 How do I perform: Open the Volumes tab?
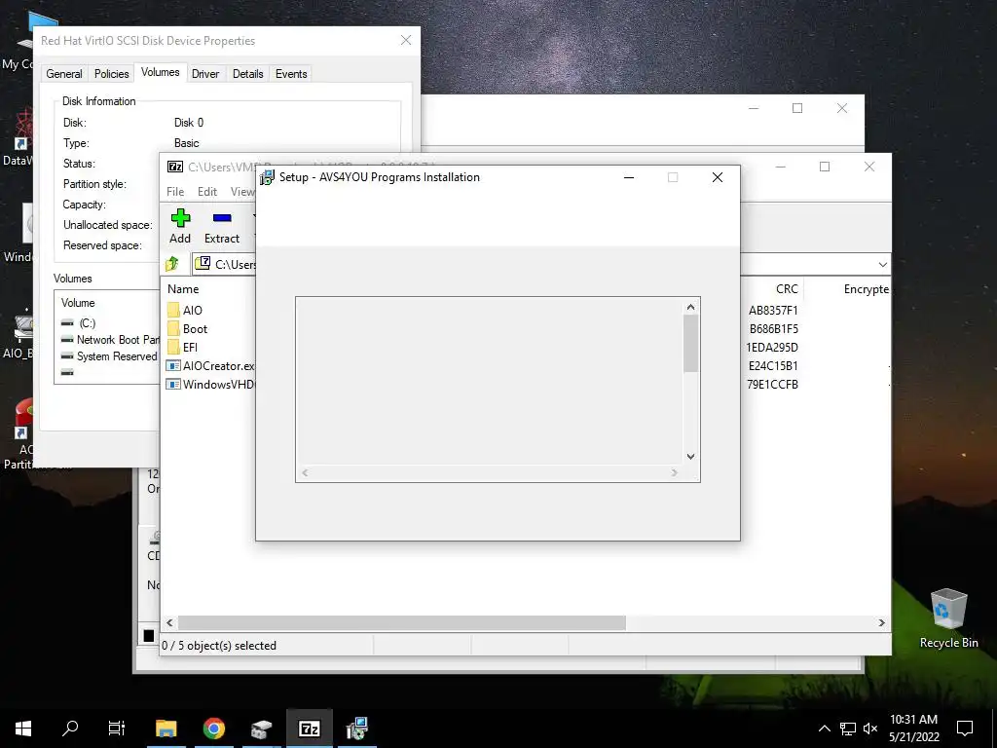pos(161,72)
